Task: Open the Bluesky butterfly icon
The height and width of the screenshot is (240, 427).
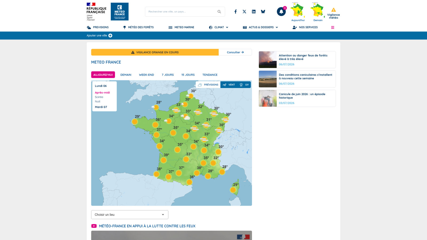Action: coord(263,12)
